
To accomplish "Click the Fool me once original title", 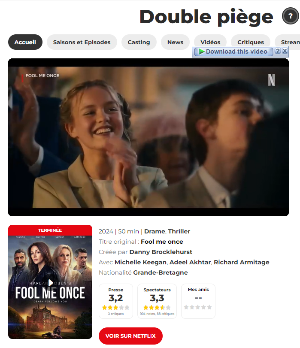I will [x=162, y=242].
